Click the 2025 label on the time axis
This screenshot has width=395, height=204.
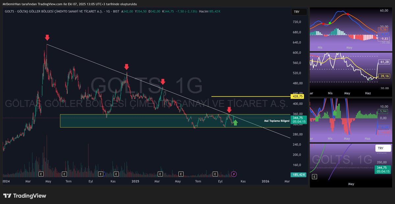click(x=136, y=181)
